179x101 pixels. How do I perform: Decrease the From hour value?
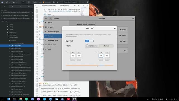[x=73, y=59]
